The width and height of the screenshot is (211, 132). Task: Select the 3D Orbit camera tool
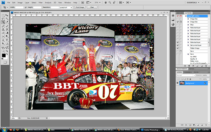(x=7, y=48)
